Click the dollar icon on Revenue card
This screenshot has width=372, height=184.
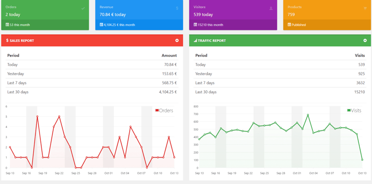coord(177,8)
